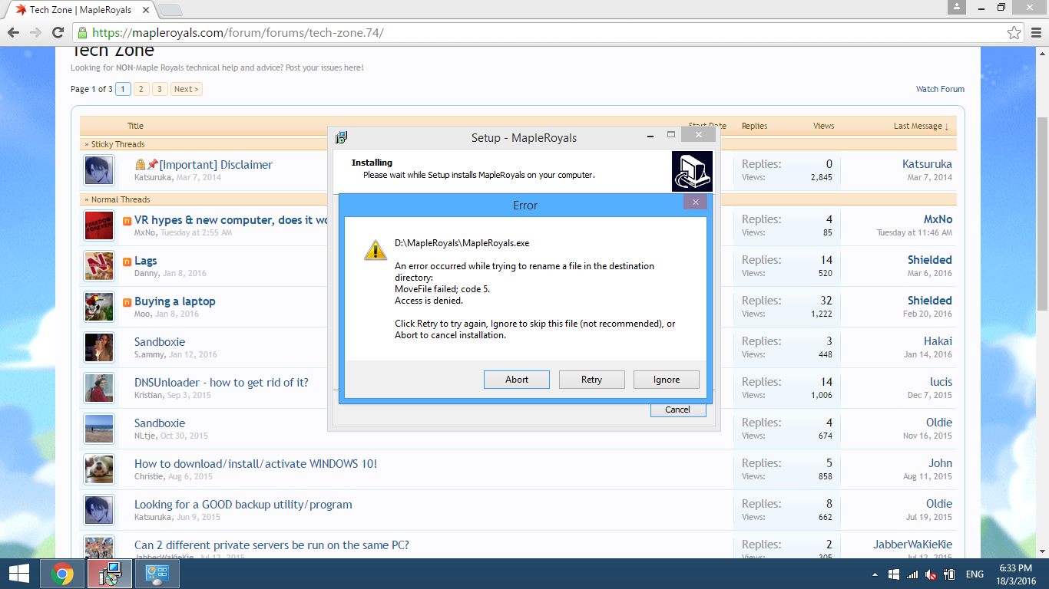Screen dimensions: 1049x589
Task: Click the Next > pagination link
Action: (186, 89)
